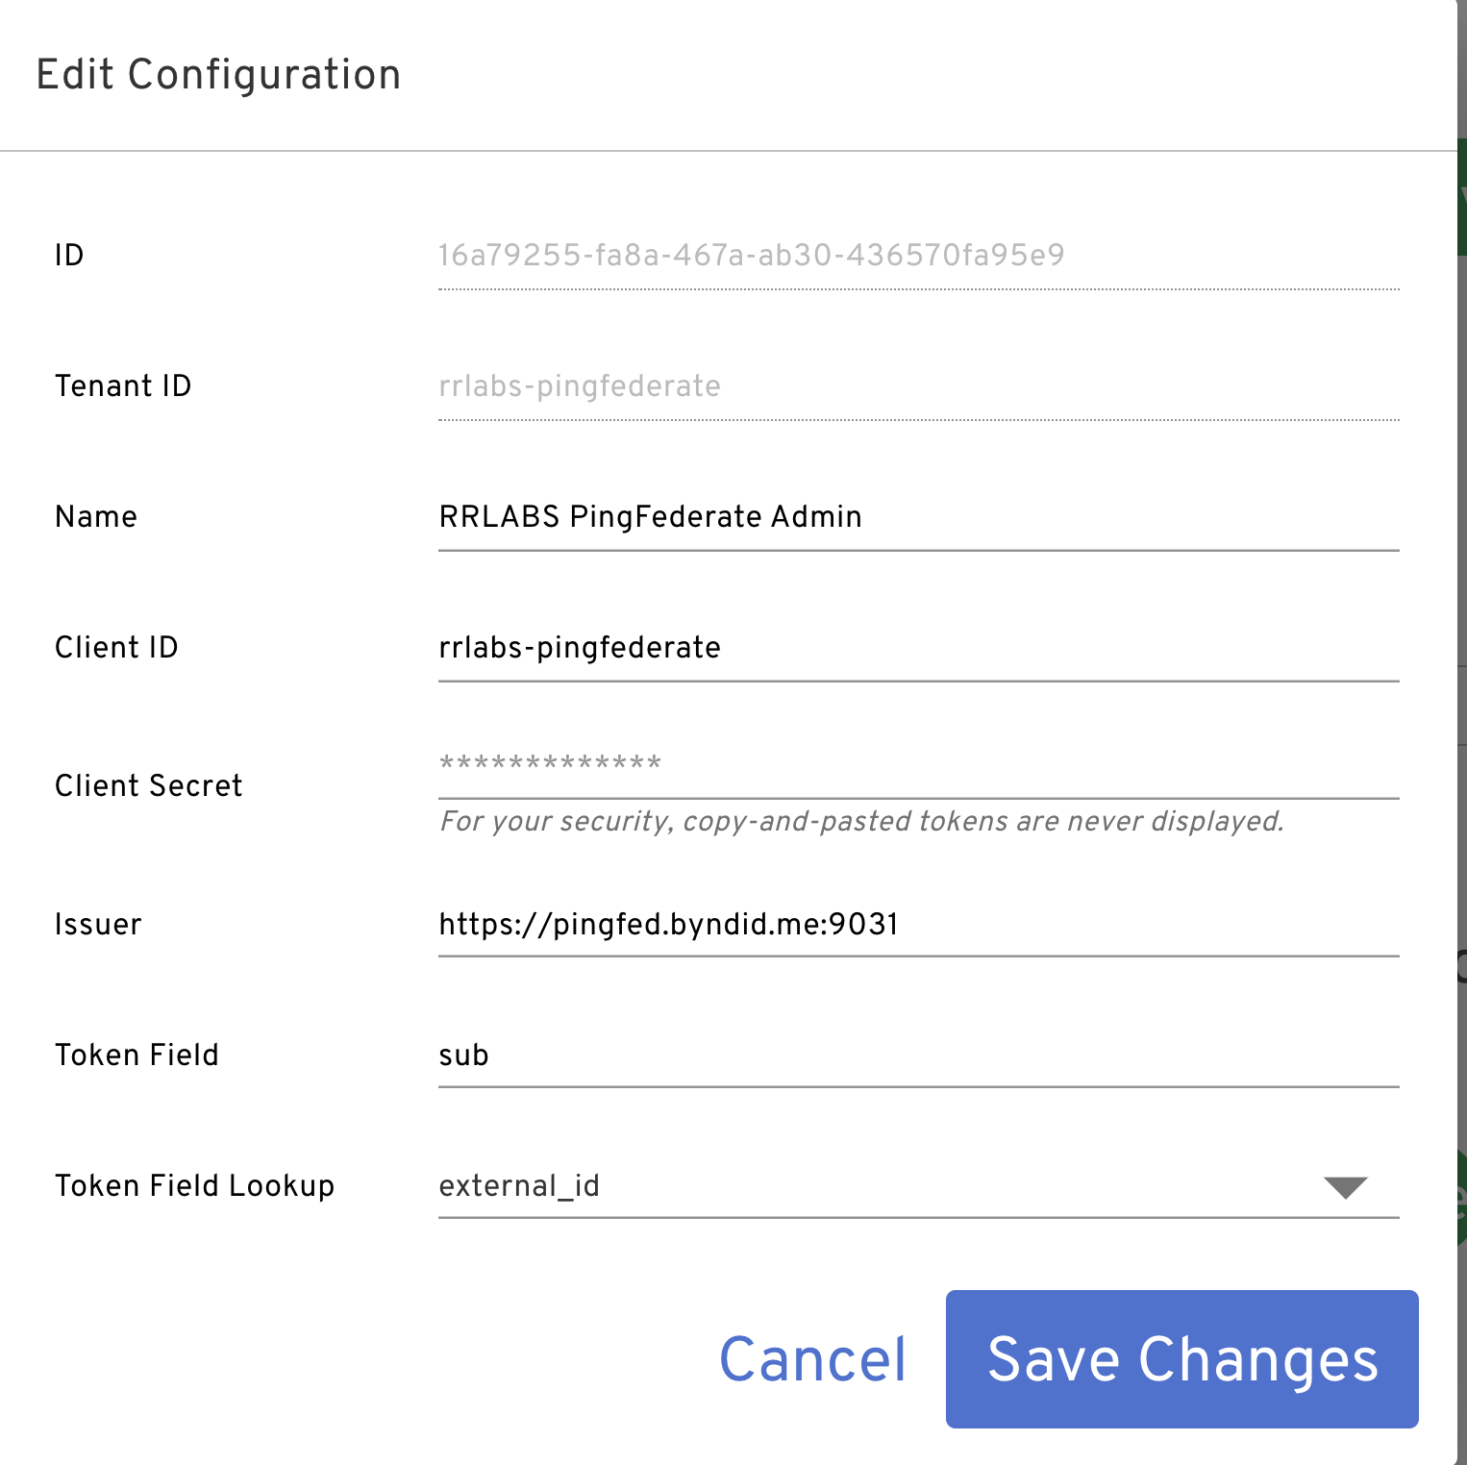The height and width of the screenshot is (1465, 1467).
Task: Cancel editing the configuration
Action: coord(812,1359)
